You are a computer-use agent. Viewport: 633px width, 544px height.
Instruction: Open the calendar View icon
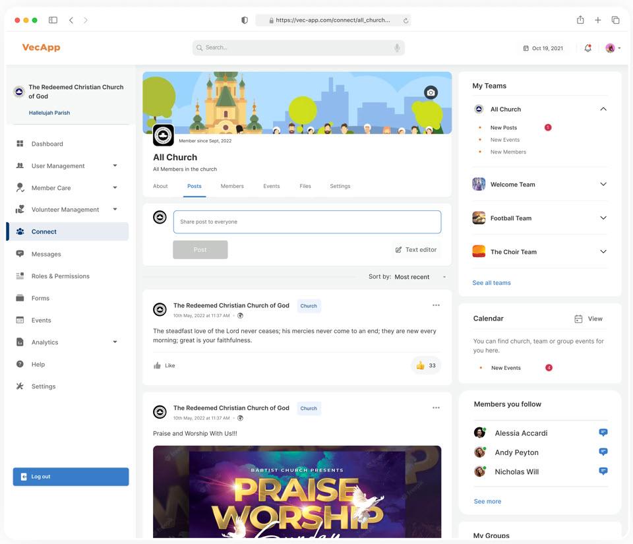(578, 318)
